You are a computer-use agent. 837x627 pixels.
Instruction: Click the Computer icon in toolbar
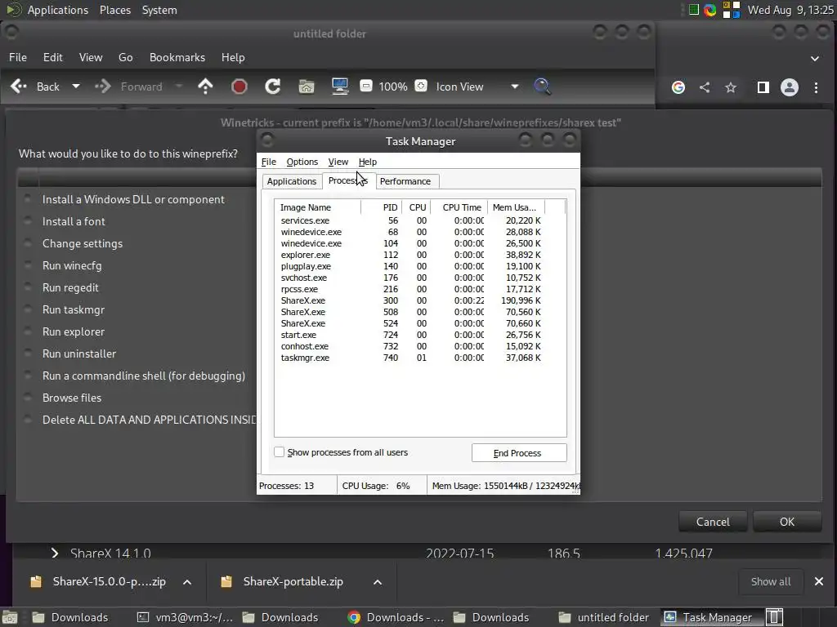pyautogui.click(x=340, y=87)
